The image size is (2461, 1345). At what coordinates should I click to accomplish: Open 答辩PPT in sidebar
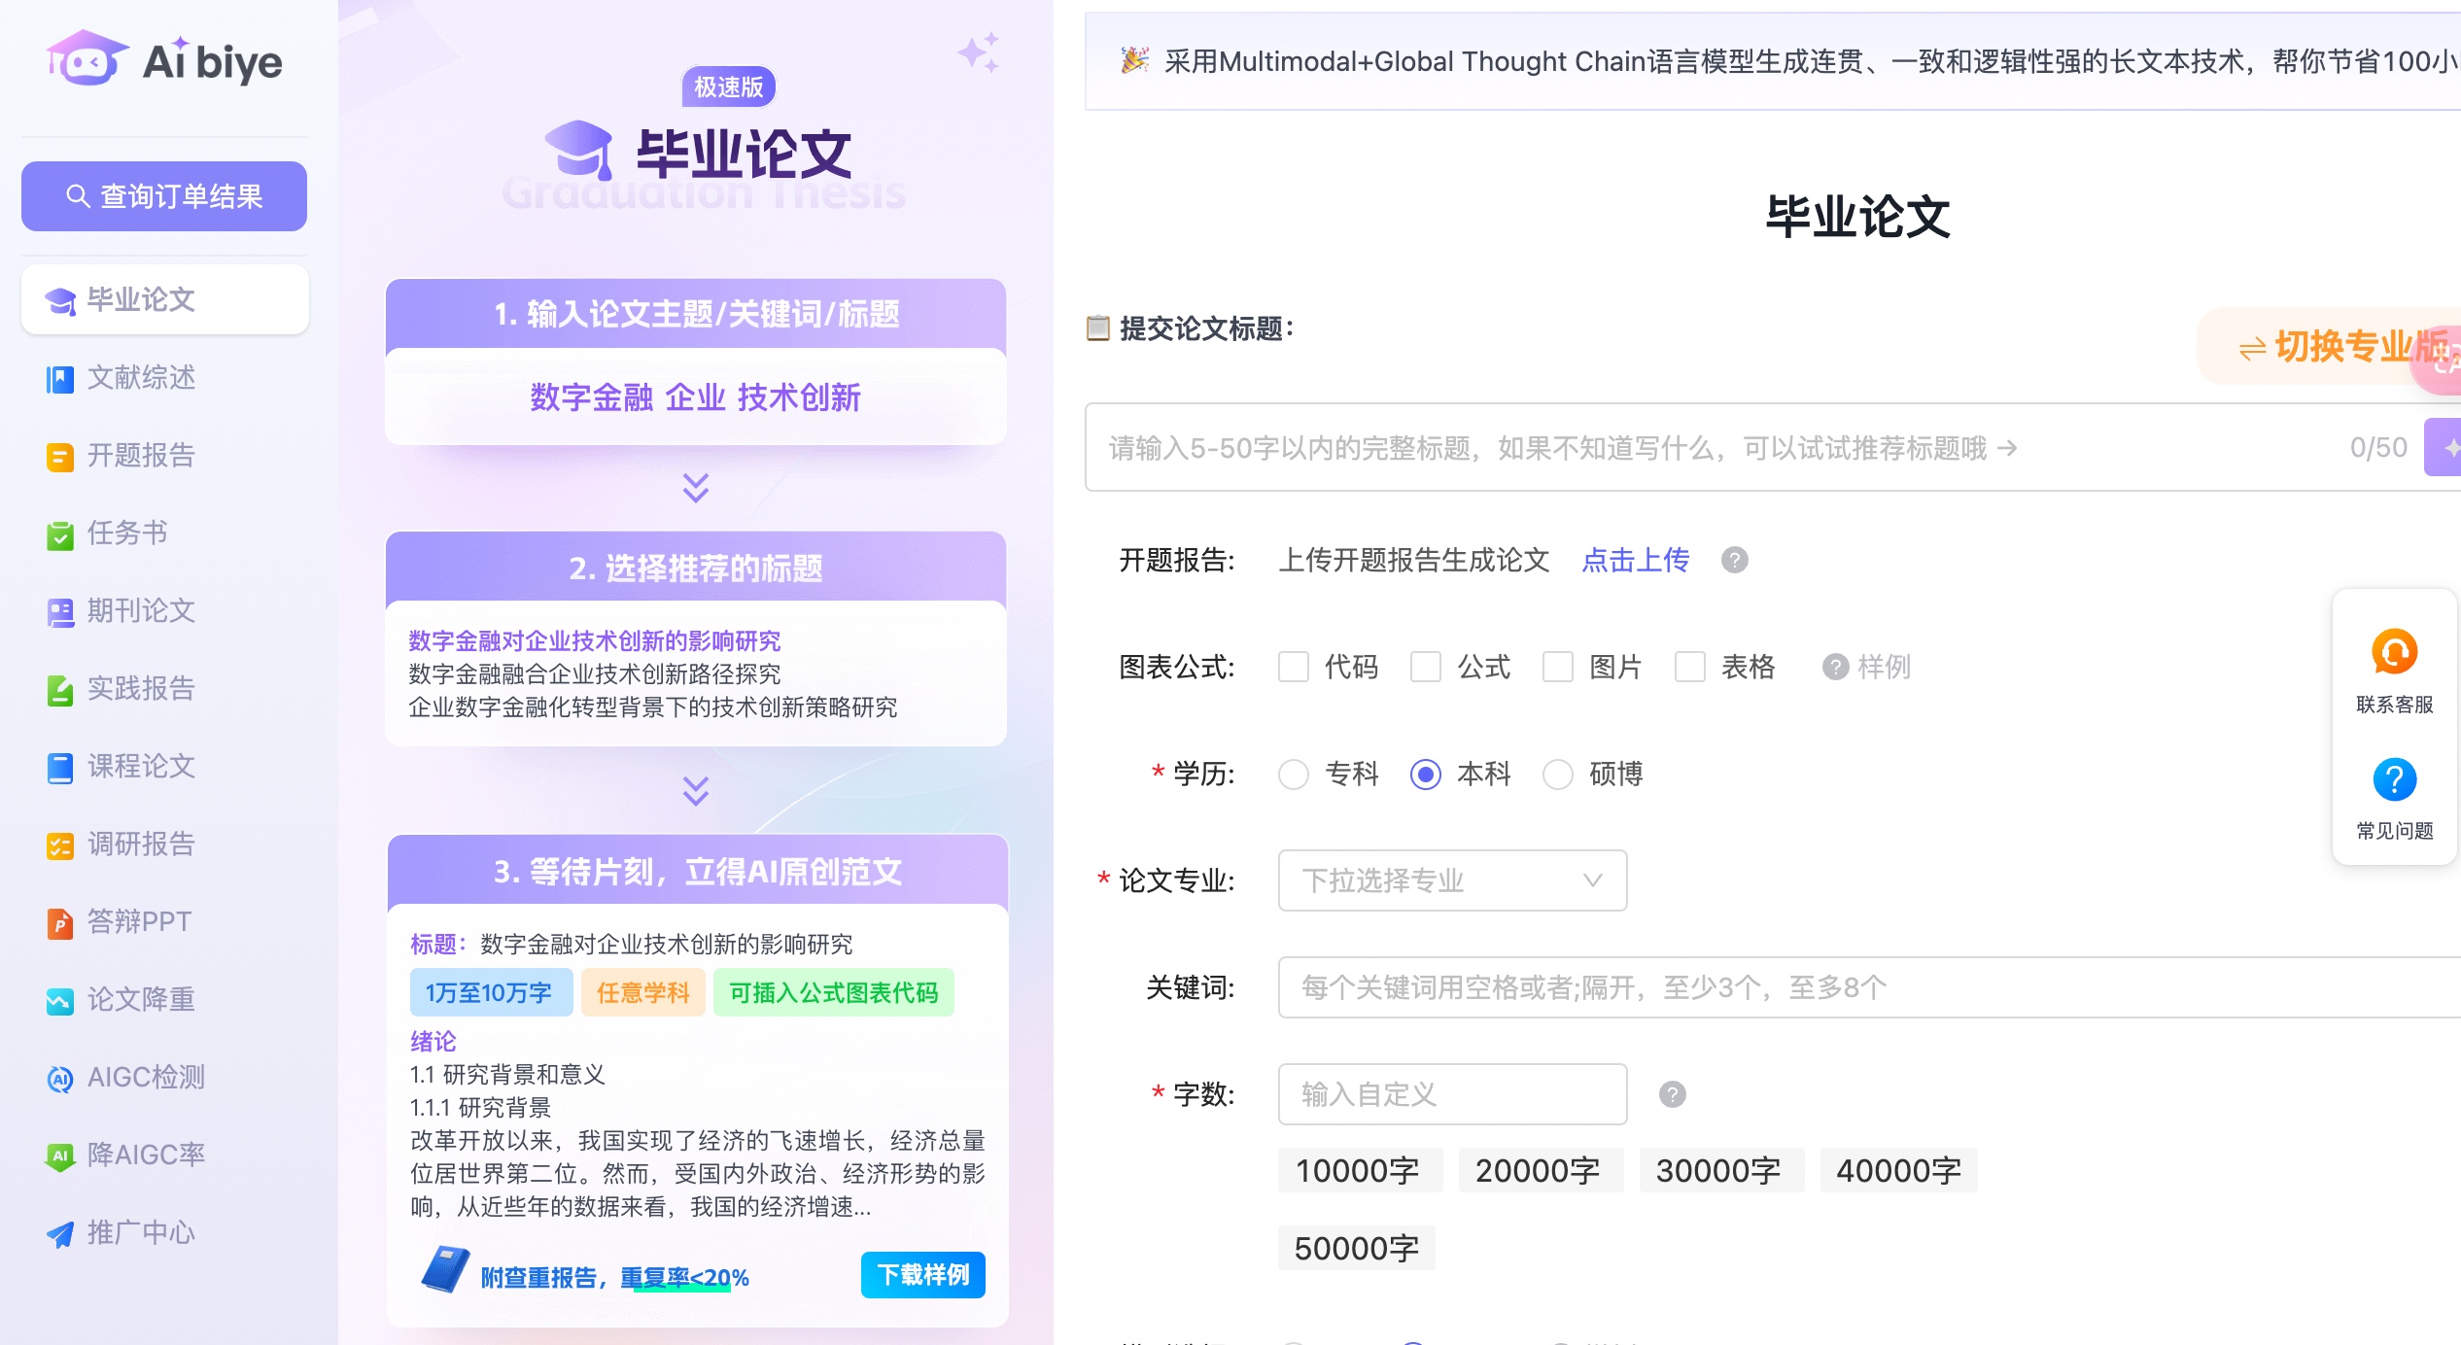click(x=138, y=921)
